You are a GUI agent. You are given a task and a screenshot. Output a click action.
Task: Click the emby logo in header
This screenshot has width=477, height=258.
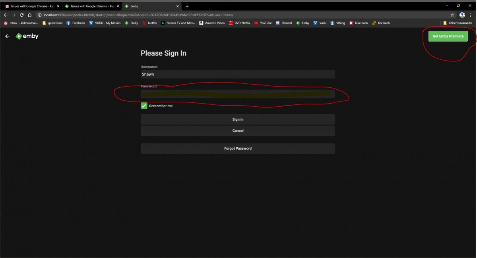27,36
